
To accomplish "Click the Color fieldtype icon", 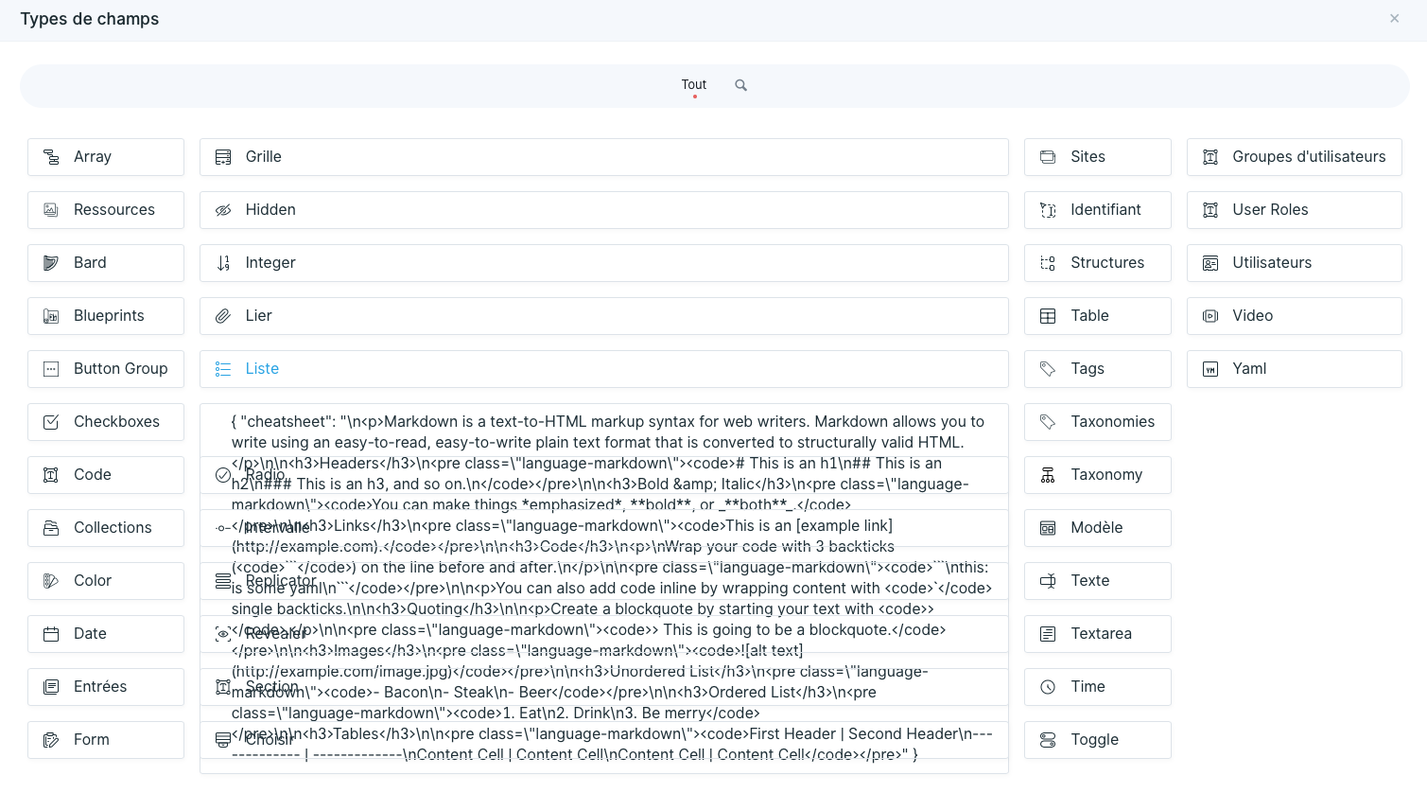I will tap(52, 581).
